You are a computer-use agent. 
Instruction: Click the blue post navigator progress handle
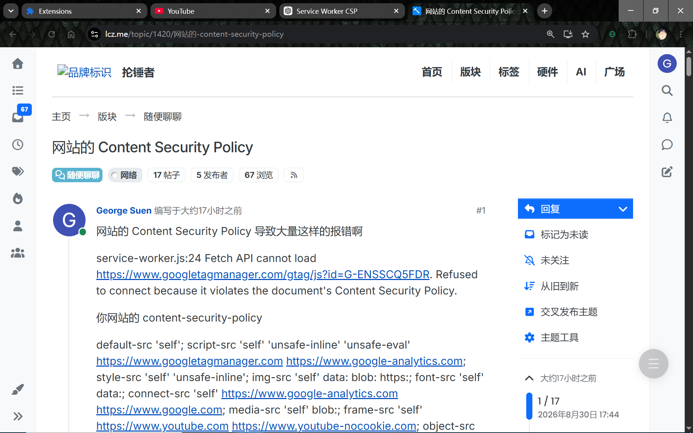(x=529, y=406)
